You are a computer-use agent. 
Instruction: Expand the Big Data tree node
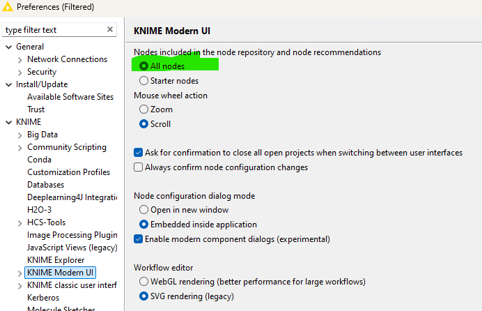20,135
